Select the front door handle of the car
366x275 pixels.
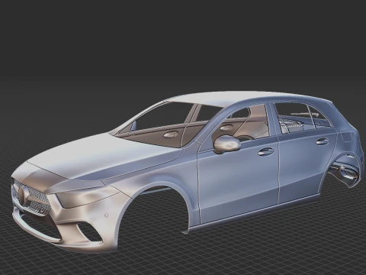coord(266,152)
